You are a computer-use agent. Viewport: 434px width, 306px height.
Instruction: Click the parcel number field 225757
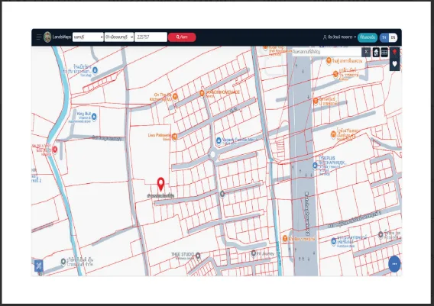(151, 37)
